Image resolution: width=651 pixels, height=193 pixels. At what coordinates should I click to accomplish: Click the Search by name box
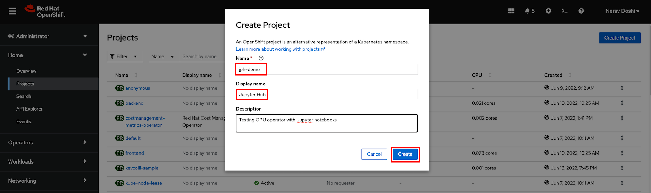tap(202, 56)
